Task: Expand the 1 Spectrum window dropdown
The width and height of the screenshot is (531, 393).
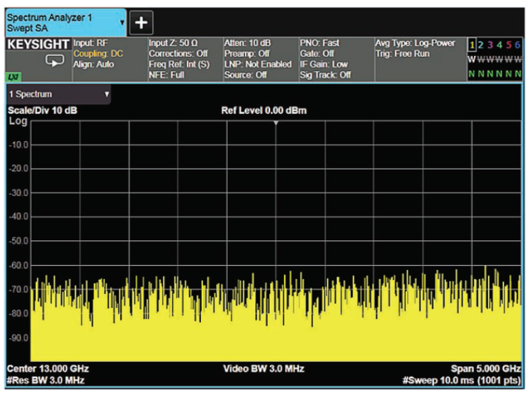Action: coord(107,94)
